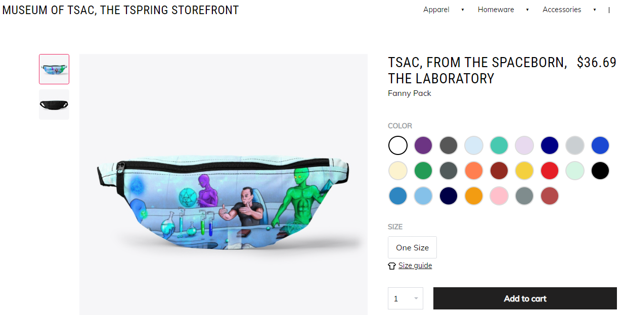Screen dimensions: 623x315
Task: Go to Museum of TSAC storefront home
Action: 121,10
